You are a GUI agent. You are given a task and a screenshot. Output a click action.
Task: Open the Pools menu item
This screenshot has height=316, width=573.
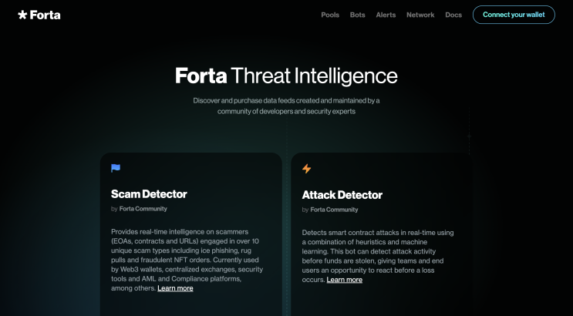(330, 15)
